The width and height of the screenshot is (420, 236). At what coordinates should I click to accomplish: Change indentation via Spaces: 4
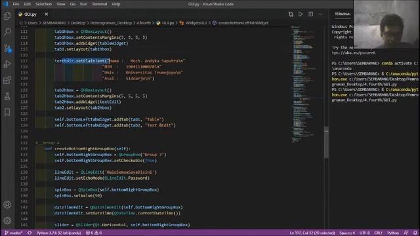tap(347, 233)
